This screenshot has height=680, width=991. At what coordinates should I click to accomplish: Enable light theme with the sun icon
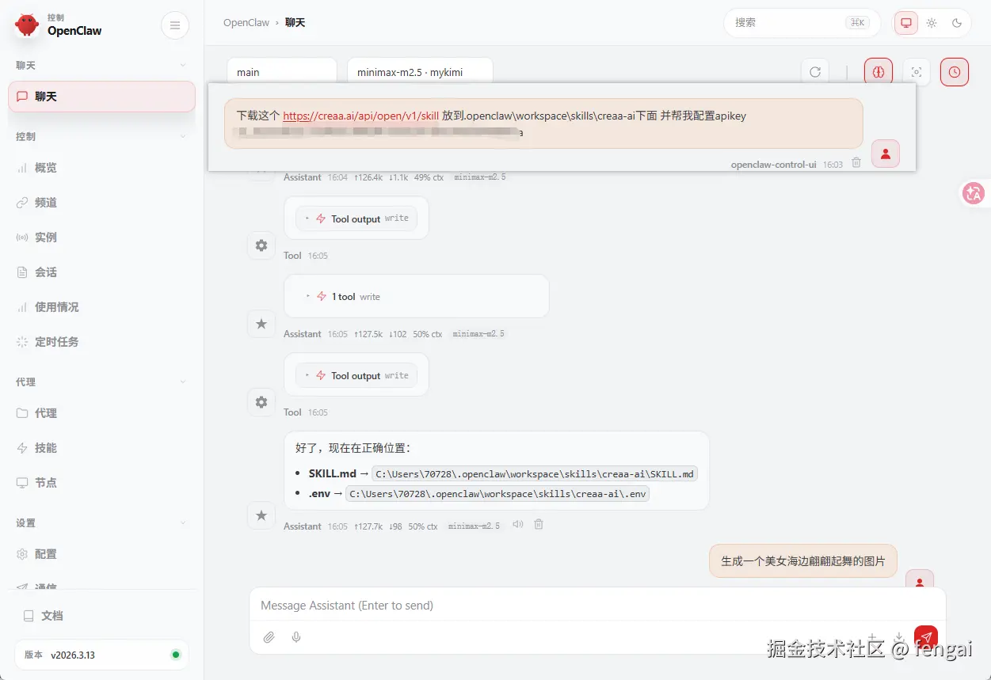coord(932,23)
